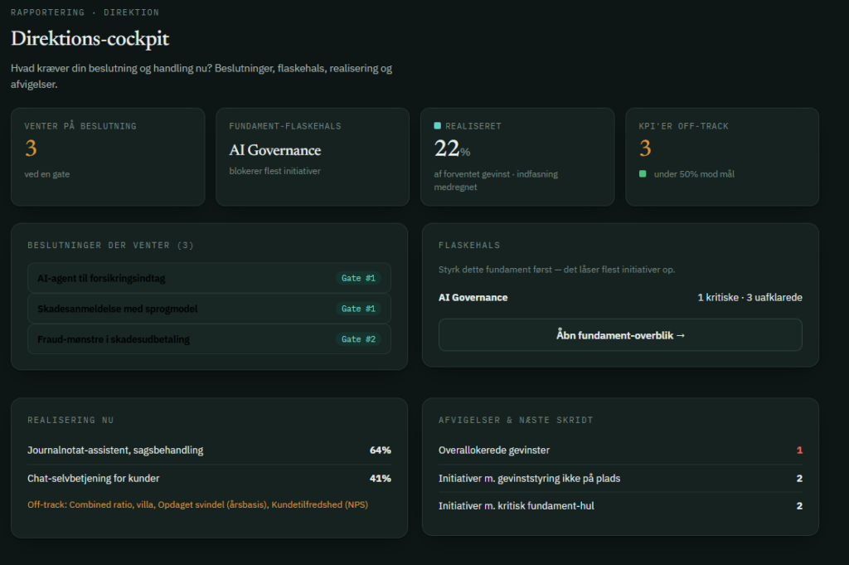Image resolution: width=849 pixels, height=565 pixels.
Task: Select the Realiseret 22% card
Action: tap(517, 157)
